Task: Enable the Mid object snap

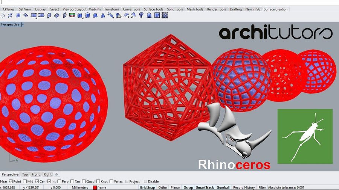Action: [24, 181]
